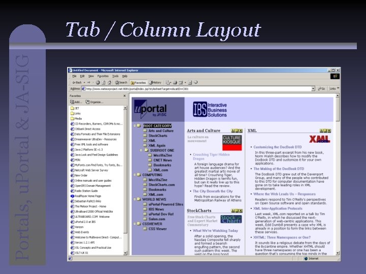Open the Favorites menu
Image resolution: width=366 pixels, height=274 pixels.
click(103, 76)
